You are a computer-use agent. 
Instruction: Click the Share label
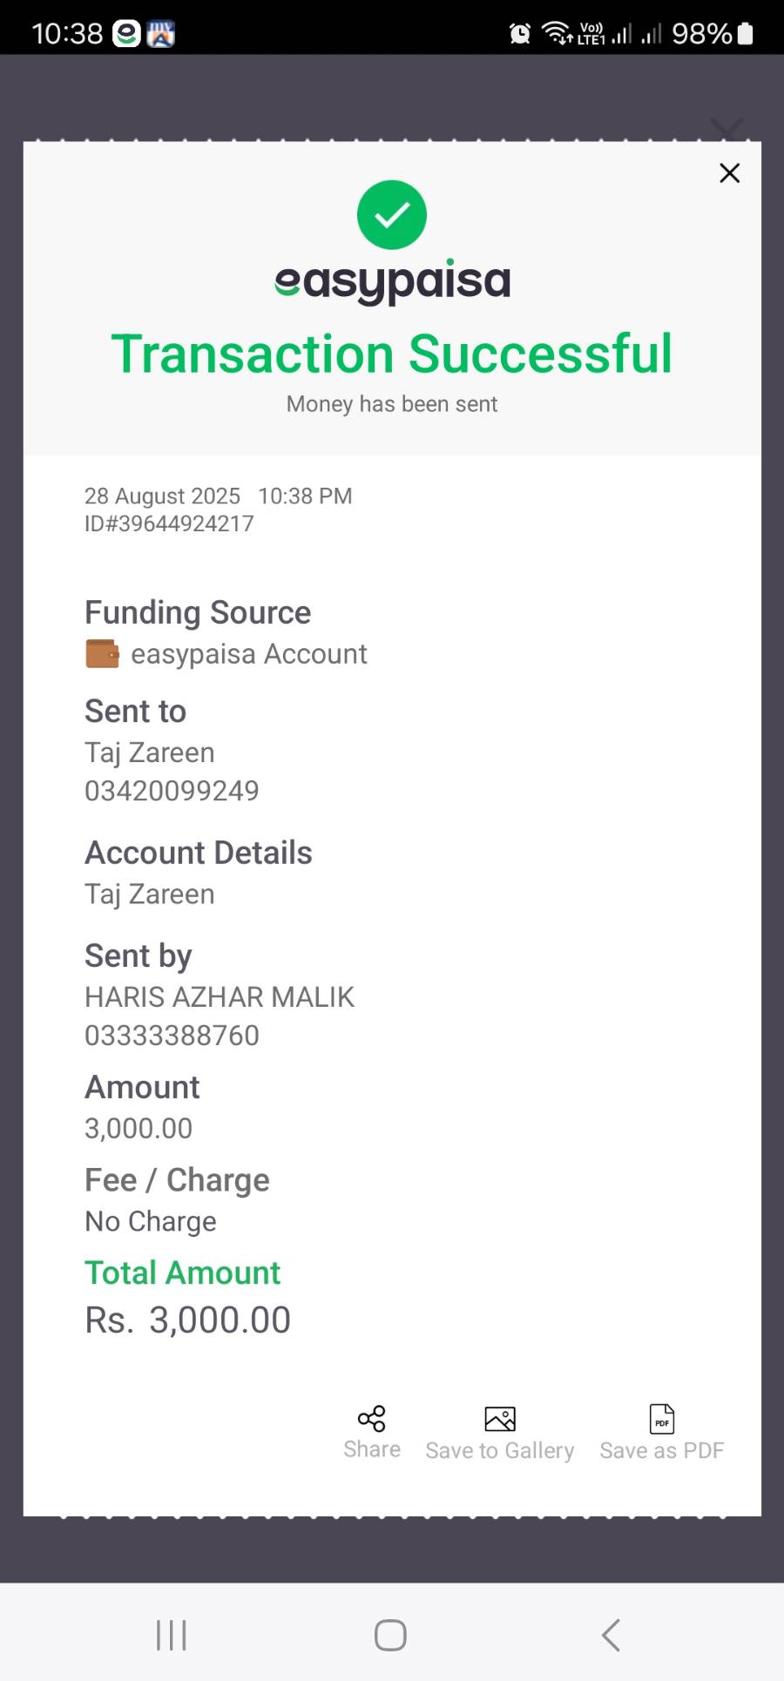pyautogui.click(x=372, y=1449)
